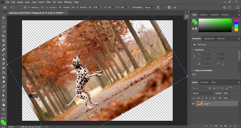Toggle lock transparent pixels
The image size is (241, 128).
pyautogui.click(x=198, y=98)
